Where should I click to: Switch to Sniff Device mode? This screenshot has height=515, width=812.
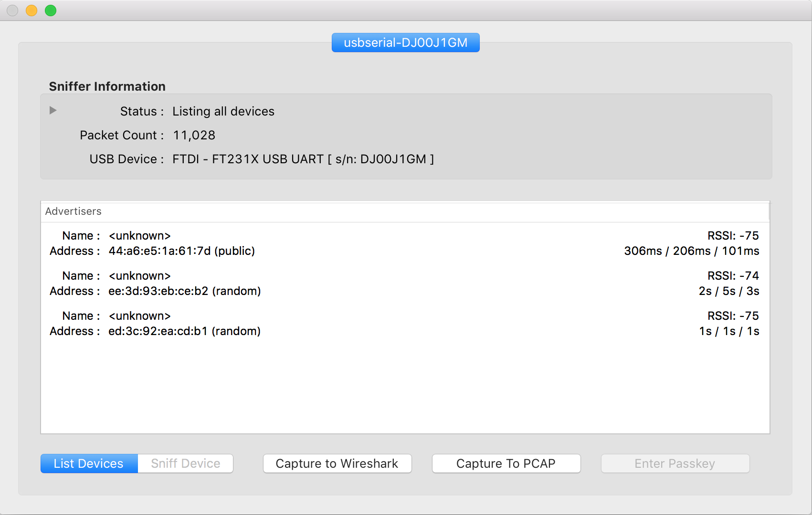[x=185, y=463]
